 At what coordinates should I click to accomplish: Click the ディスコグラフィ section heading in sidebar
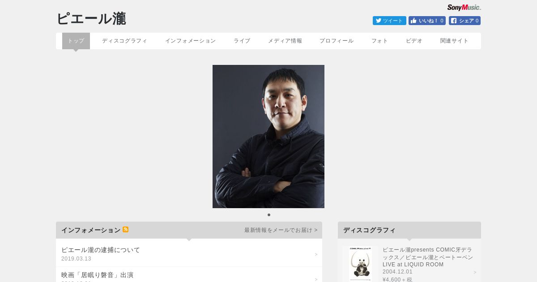369,230
